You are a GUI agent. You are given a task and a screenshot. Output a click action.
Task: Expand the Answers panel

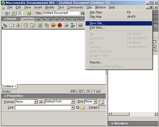112,124
